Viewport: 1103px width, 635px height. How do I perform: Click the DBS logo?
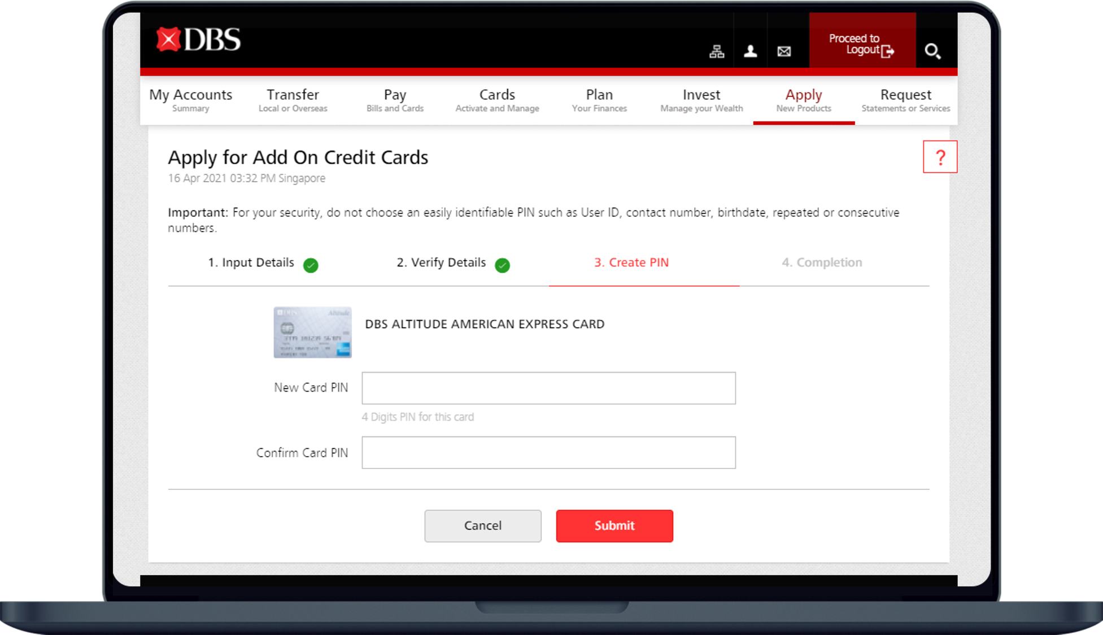pos(198,40)
